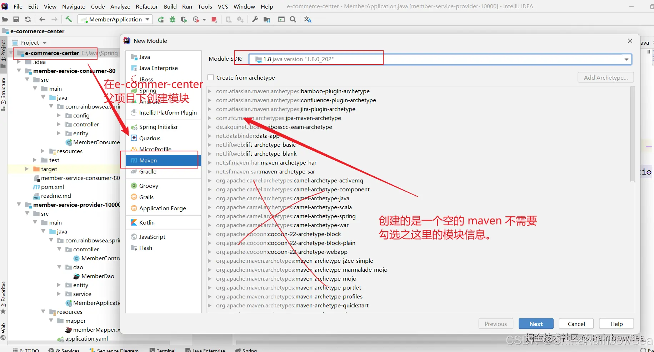Open the File menu
654x352 pixels.
(18, 6)
